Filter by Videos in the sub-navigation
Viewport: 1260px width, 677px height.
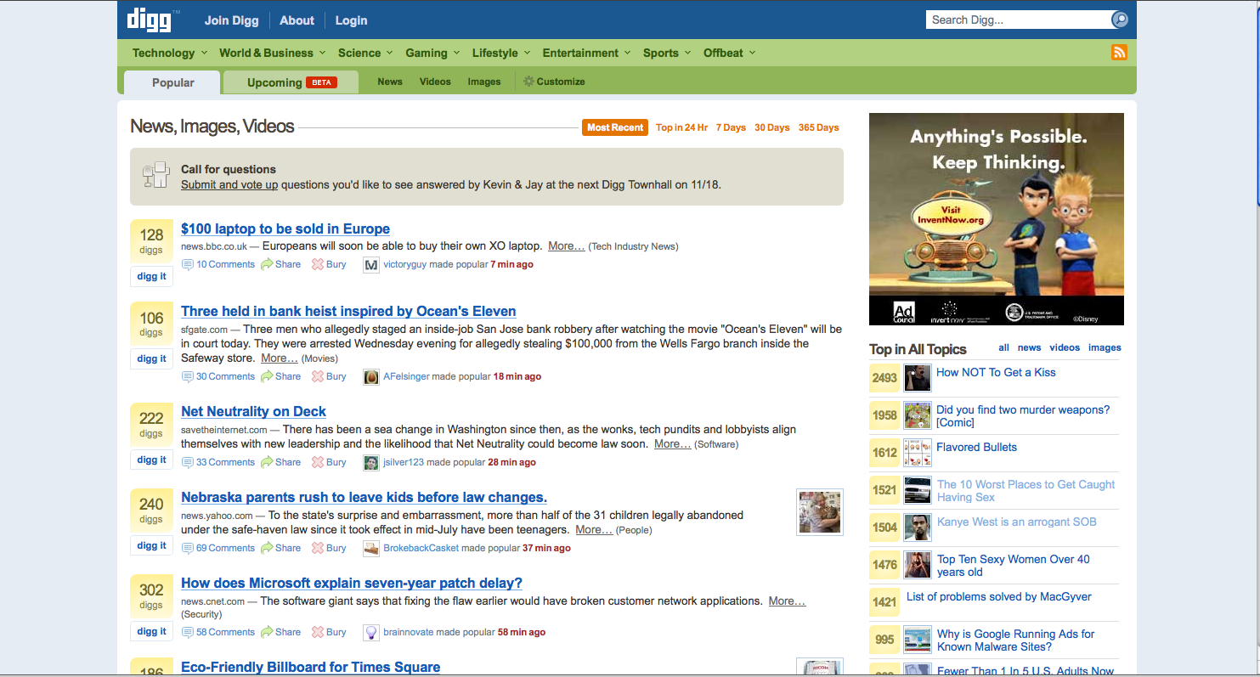tap(435, 82)
